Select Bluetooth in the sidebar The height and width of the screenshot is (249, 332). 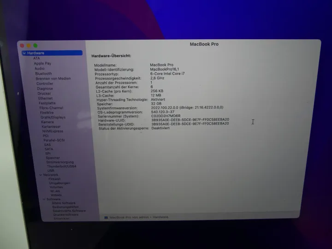click(x=43, y=73)
